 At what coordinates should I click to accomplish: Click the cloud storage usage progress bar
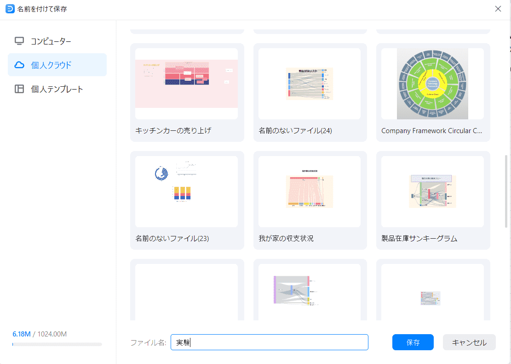coord(57,344)
